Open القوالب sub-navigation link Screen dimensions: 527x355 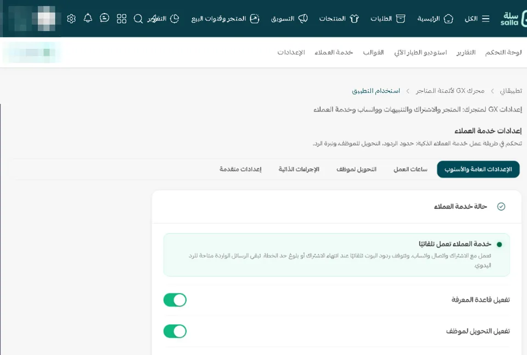(373, 53)
